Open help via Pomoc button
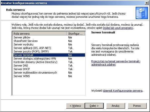The image size is (150, 112). click(137, 106)
